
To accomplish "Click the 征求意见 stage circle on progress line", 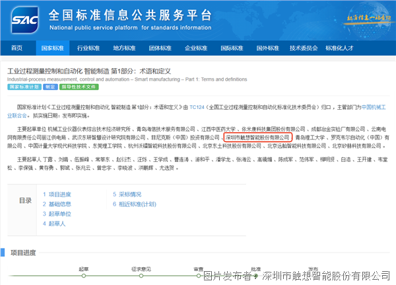I will (x=141, y=277).
